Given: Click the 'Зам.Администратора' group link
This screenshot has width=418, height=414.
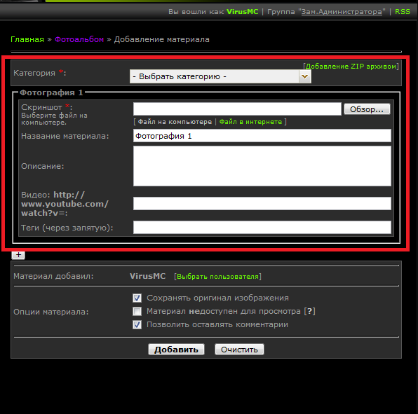Looking at the screenshot, I should (342, 12).
